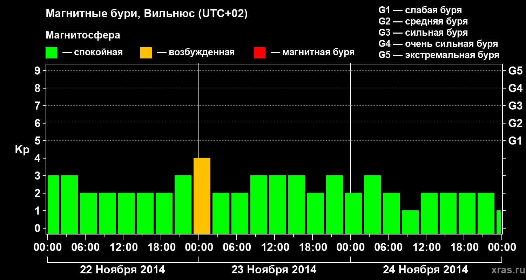Select the 22 Ноября 12:00–15:00 Kp 2 bar
Image resolution: width=526 pixels, height=280 pixels.
(x=126, y=213)
